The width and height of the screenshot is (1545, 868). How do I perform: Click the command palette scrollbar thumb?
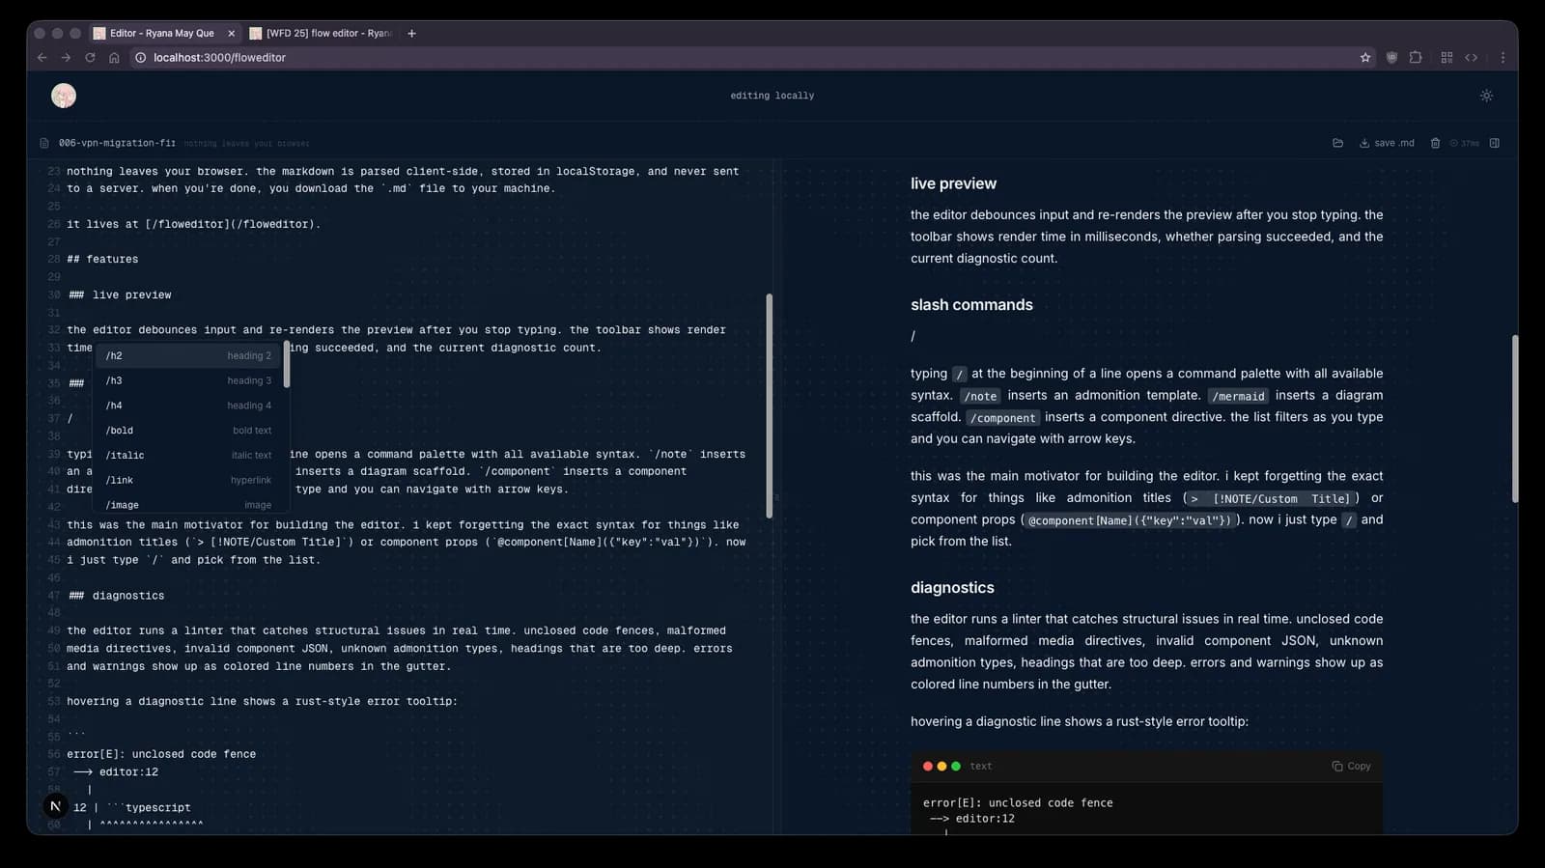pos(287,364)
